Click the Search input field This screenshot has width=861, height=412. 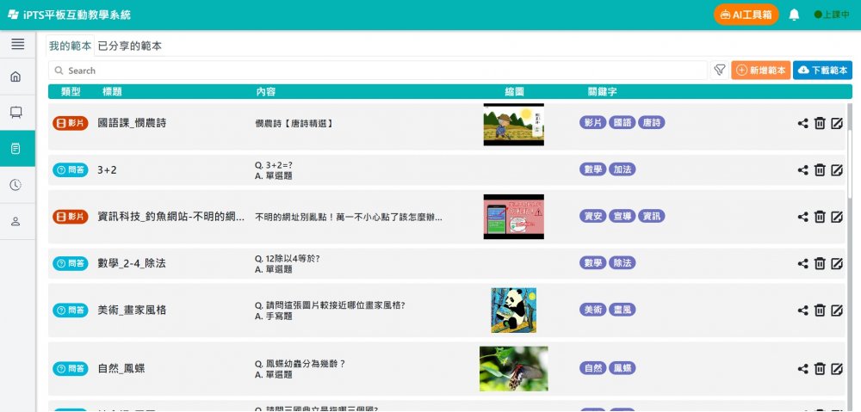pos(379,71)
